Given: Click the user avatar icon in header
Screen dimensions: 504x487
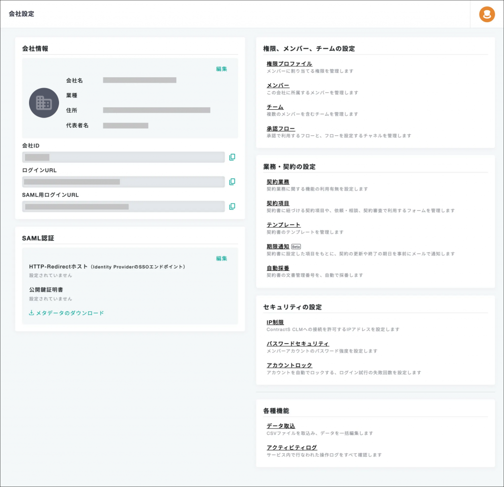Looking at the screenshot, I should [487, 14].
